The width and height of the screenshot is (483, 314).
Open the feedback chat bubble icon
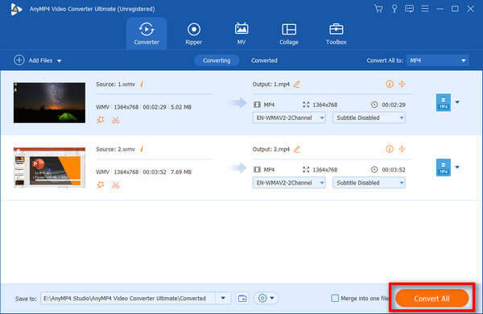(x=409, y=9)
